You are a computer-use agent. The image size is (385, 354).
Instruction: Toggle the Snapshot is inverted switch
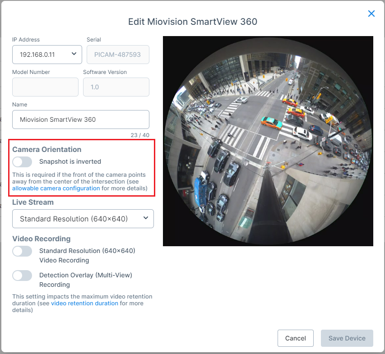[22, 162]
